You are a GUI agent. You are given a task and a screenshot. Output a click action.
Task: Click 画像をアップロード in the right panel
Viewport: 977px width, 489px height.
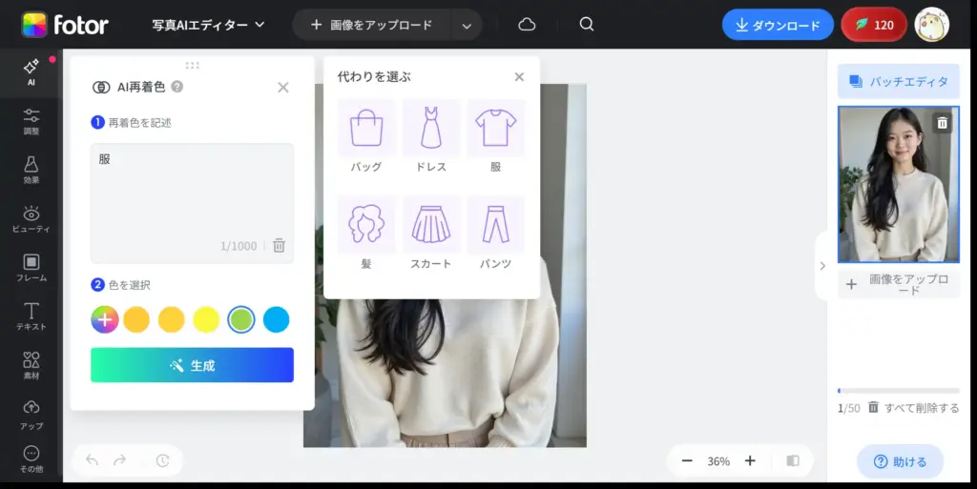[898, 285]
